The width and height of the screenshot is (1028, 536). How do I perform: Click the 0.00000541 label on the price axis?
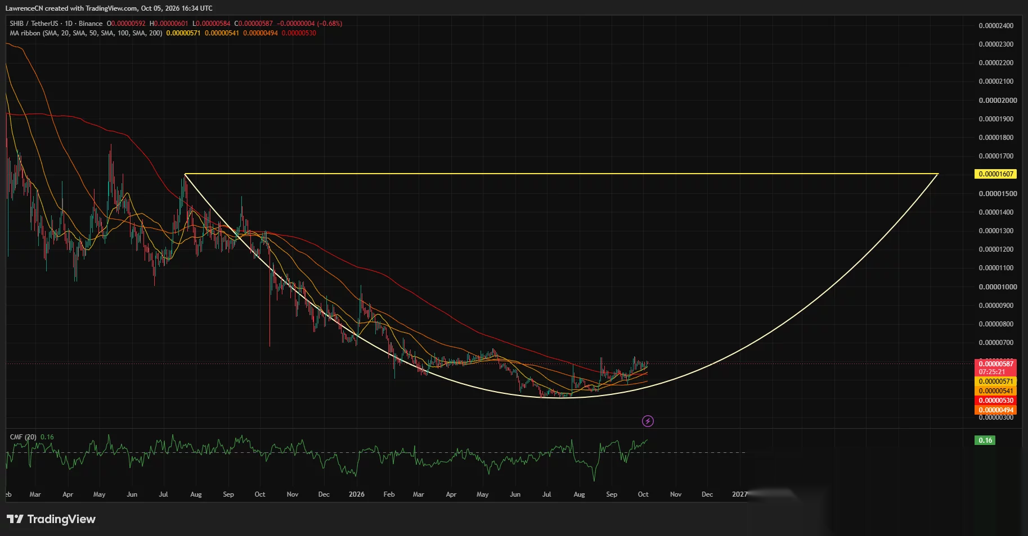coord(995,391)
